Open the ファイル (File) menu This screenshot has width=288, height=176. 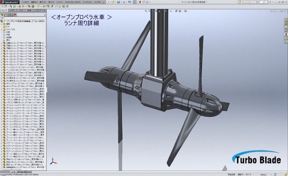click(x=25, y=2)
